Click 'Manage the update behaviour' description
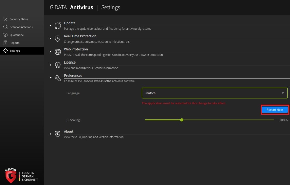The image size is (290, 185). pos(107,29)
